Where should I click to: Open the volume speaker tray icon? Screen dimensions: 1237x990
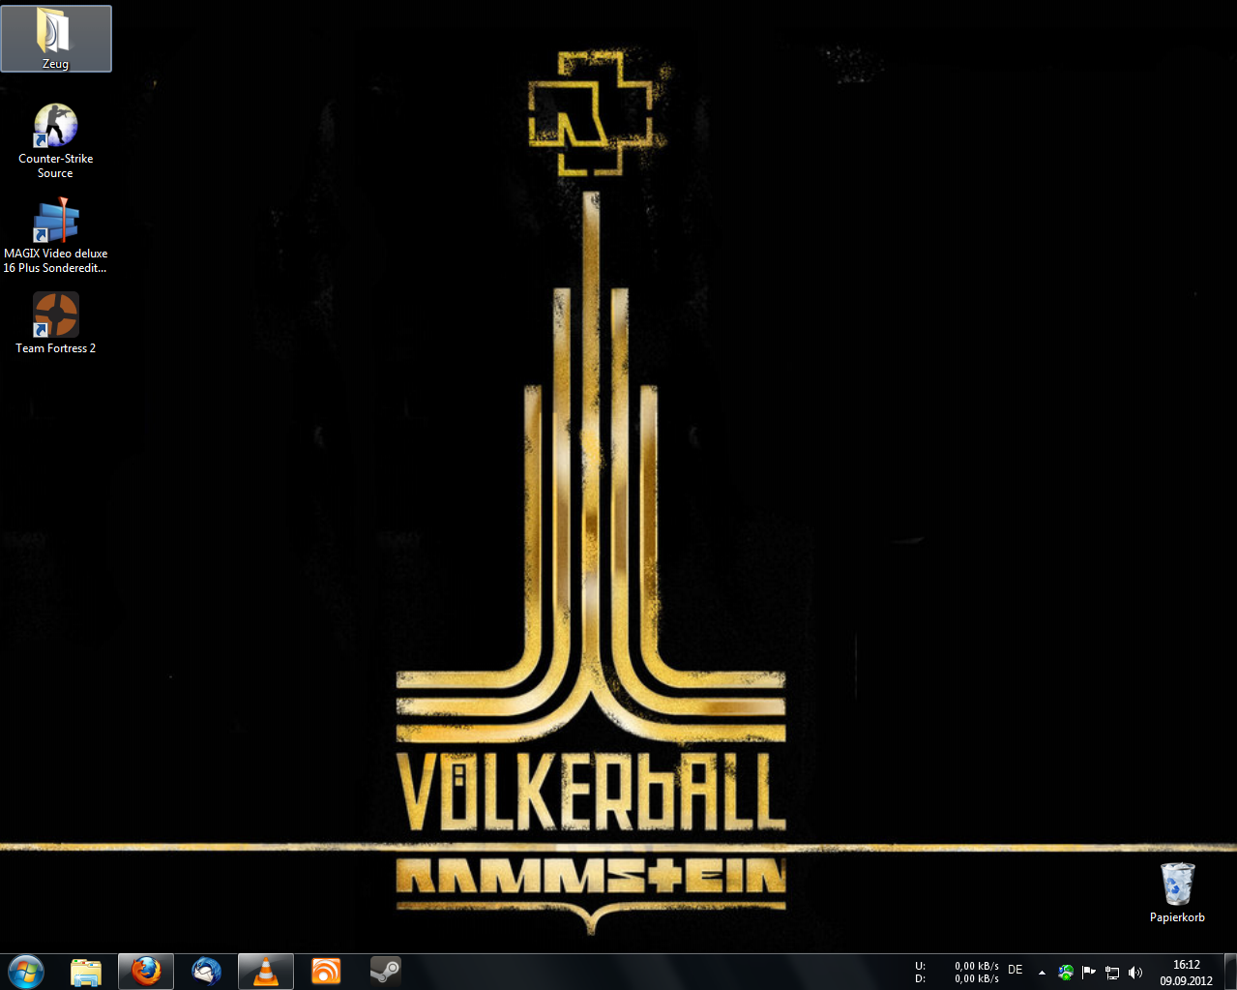(x=1135, y=973)
